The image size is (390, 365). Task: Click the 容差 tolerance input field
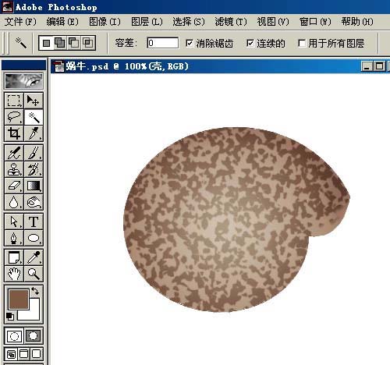coord(163,43)
